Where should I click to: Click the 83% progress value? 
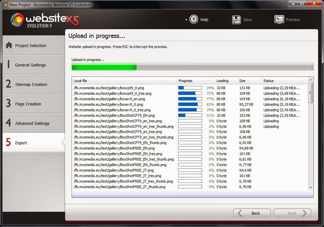point(210,104)
